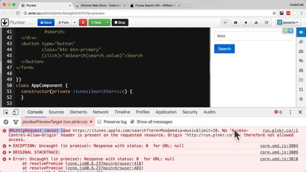Toggle the console filter icon
Viewport: 306px width, 172px height.
pyautogui.click(x=16, y=122)
